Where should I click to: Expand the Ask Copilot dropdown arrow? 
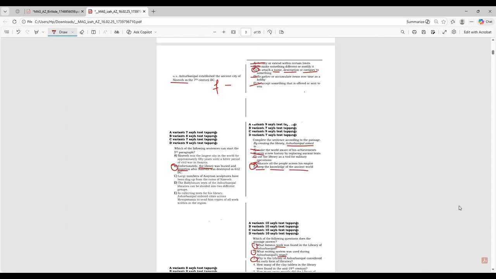point(155,32)
